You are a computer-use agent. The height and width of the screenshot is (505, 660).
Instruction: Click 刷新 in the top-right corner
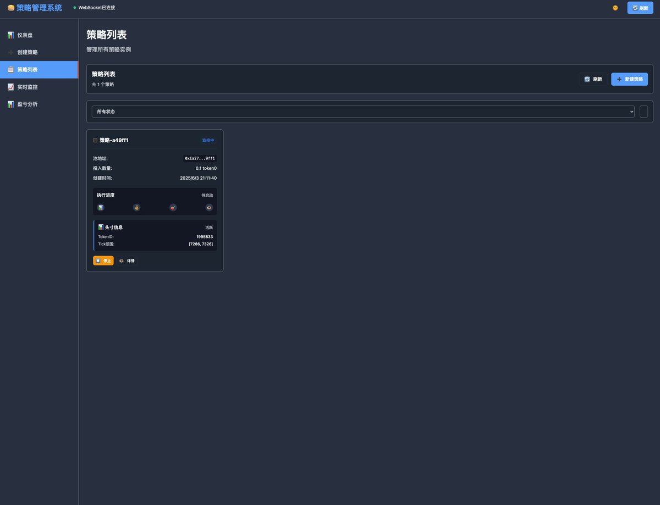[640, 8]
